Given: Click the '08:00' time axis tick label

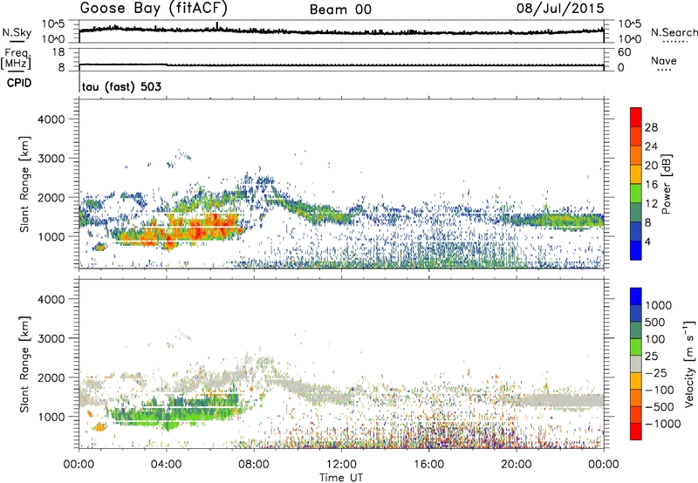Looking at the screenshot, I should (254, 465).
